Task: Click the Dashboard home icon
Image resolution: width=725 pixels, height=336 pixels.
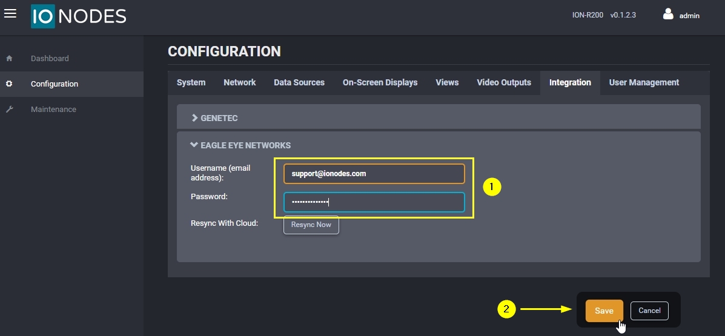Action: coord(9,59)
